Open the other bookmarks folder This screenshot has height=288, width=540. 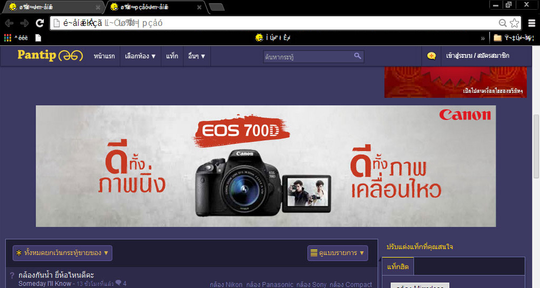click(514, 37)
